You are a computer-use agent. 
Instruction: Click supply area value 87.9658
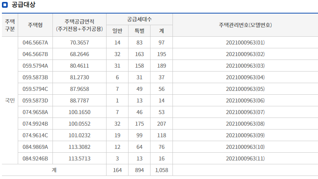coord(79,89)
